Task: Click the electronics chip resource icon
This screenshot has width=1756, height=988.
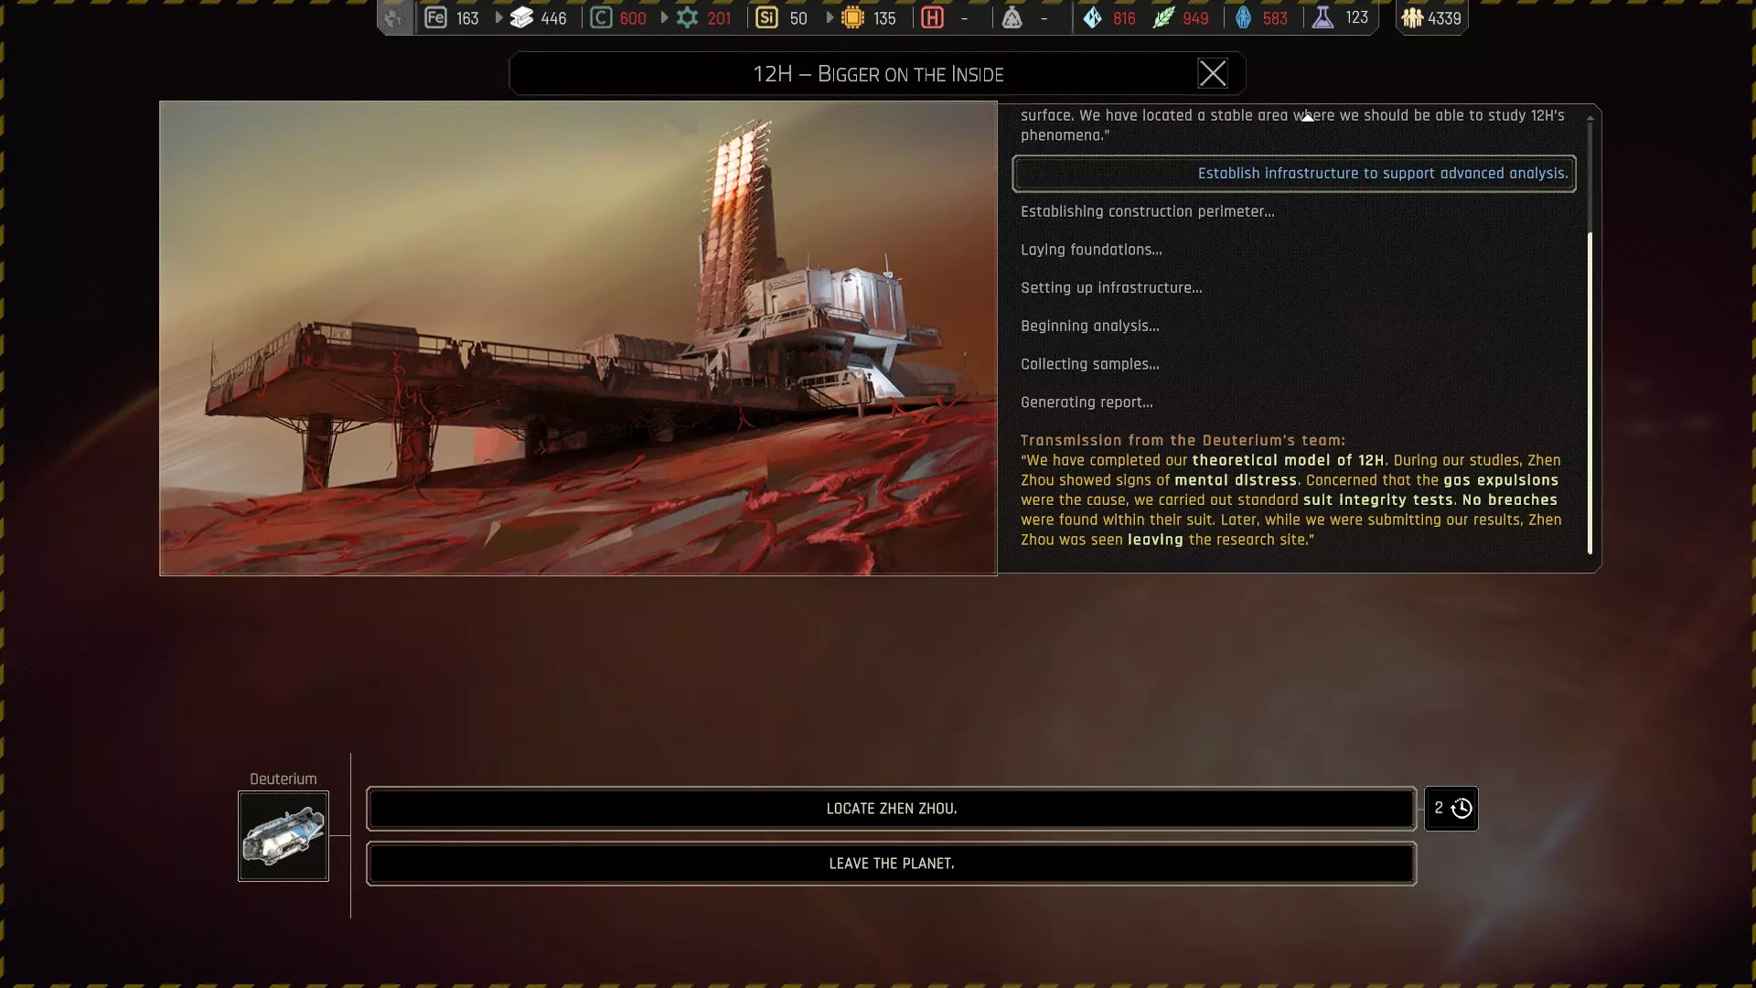Action: click(852, 17)
